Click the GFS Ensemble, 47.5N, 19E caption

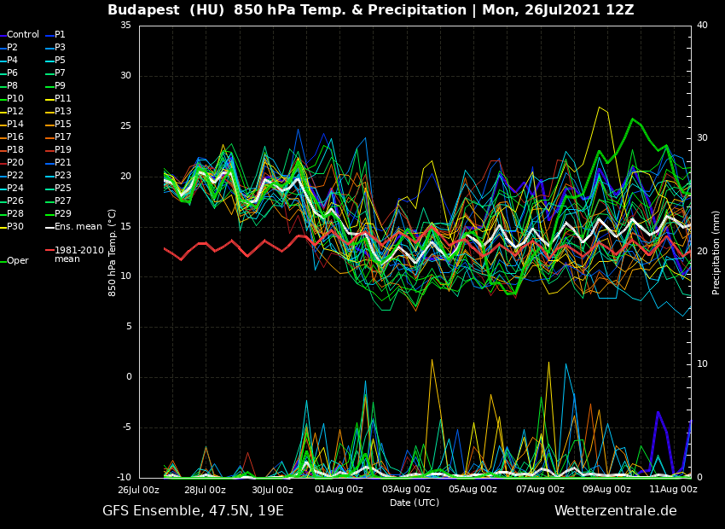coord(193,511)
